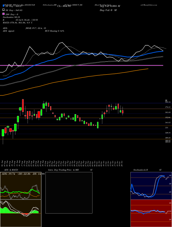Click the 341.83 price axis label

pyautogui.click(x=168, y=123)
